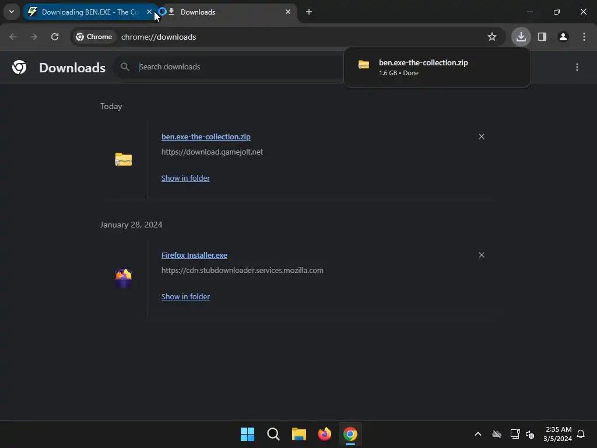Screen dimensions: 597x448
Task: Show Firefox Installer.exe in folder
Action: click(x=185, y=297)
